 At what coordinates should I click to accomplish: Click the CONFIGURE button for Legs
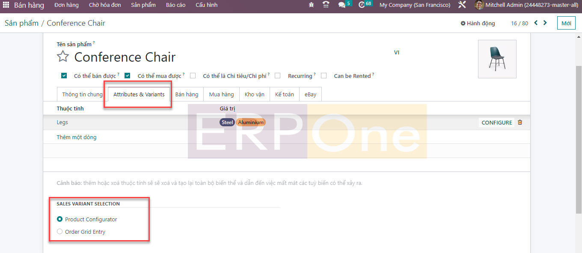coord(496,122)
